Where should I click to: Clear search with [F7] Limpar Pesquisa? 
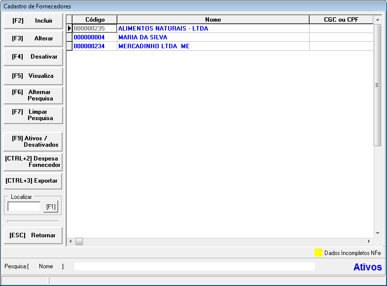pyautogui.click(x=33, y=115)
